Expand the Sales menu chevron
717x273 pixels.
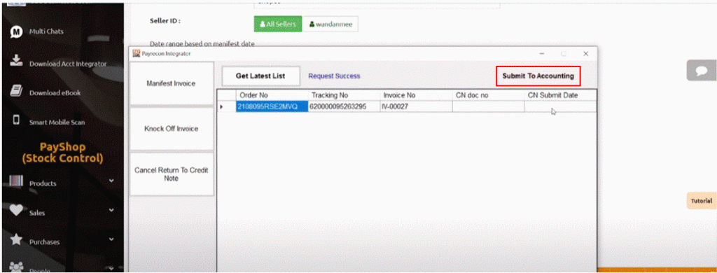click(111, 211)
